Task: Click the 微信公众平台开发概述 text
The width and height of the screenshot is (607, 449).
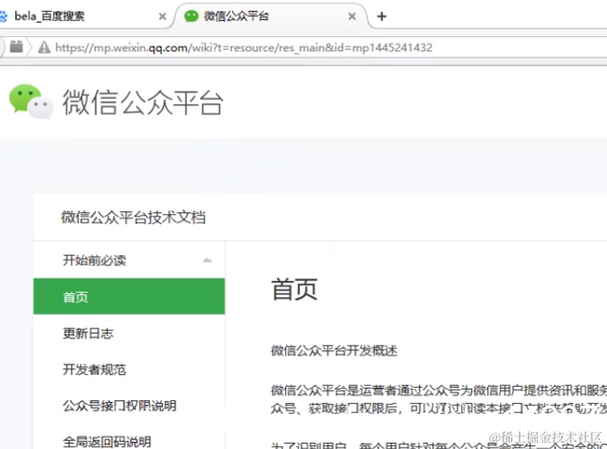Action: coord(335,351)
